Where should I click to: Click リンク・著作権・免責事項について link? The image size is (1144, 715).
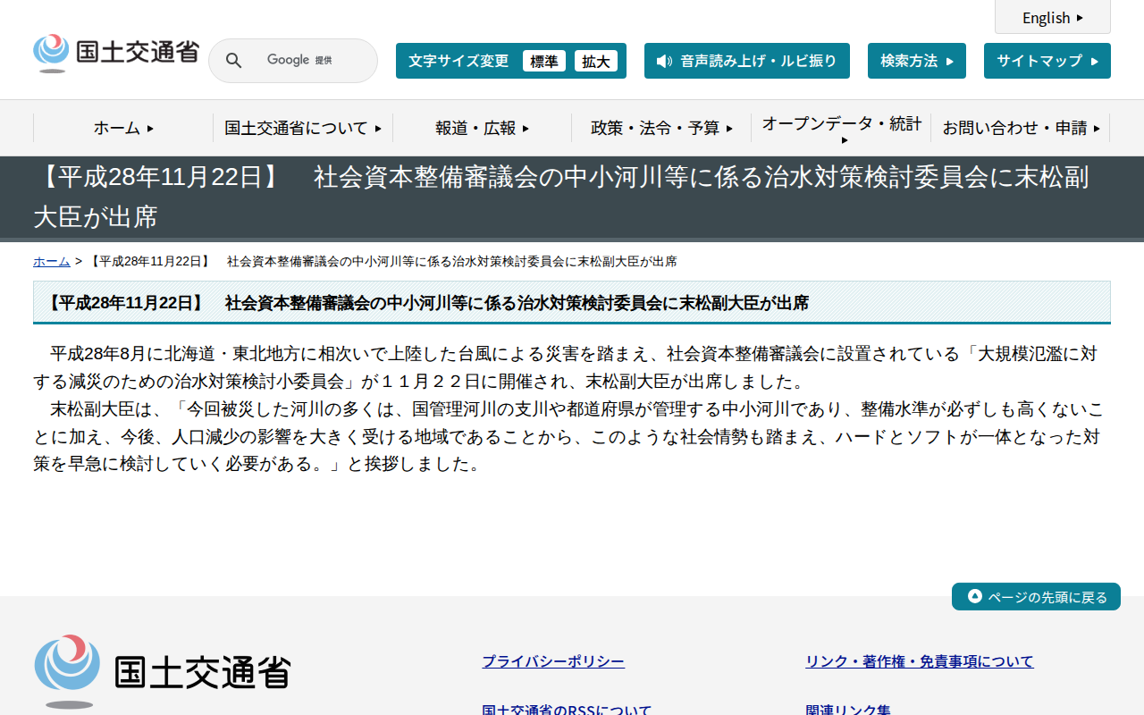coord(919,660)
